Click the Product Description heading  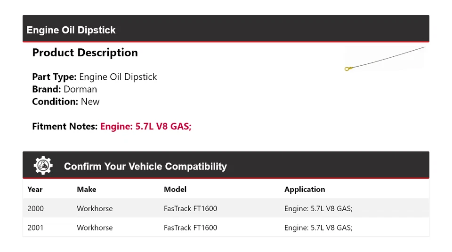click(85, 53)
